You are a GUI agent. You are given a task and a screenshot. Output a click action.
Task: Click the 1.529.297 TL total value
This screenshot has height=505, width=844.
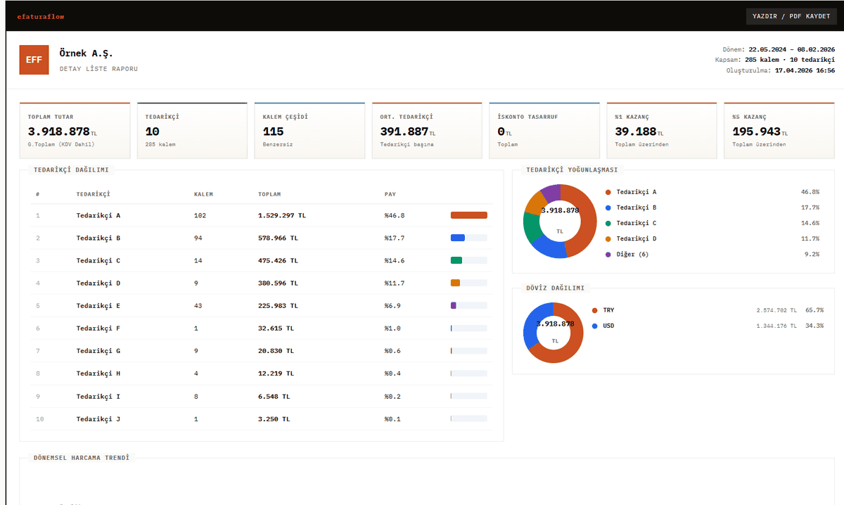[282, 216]
